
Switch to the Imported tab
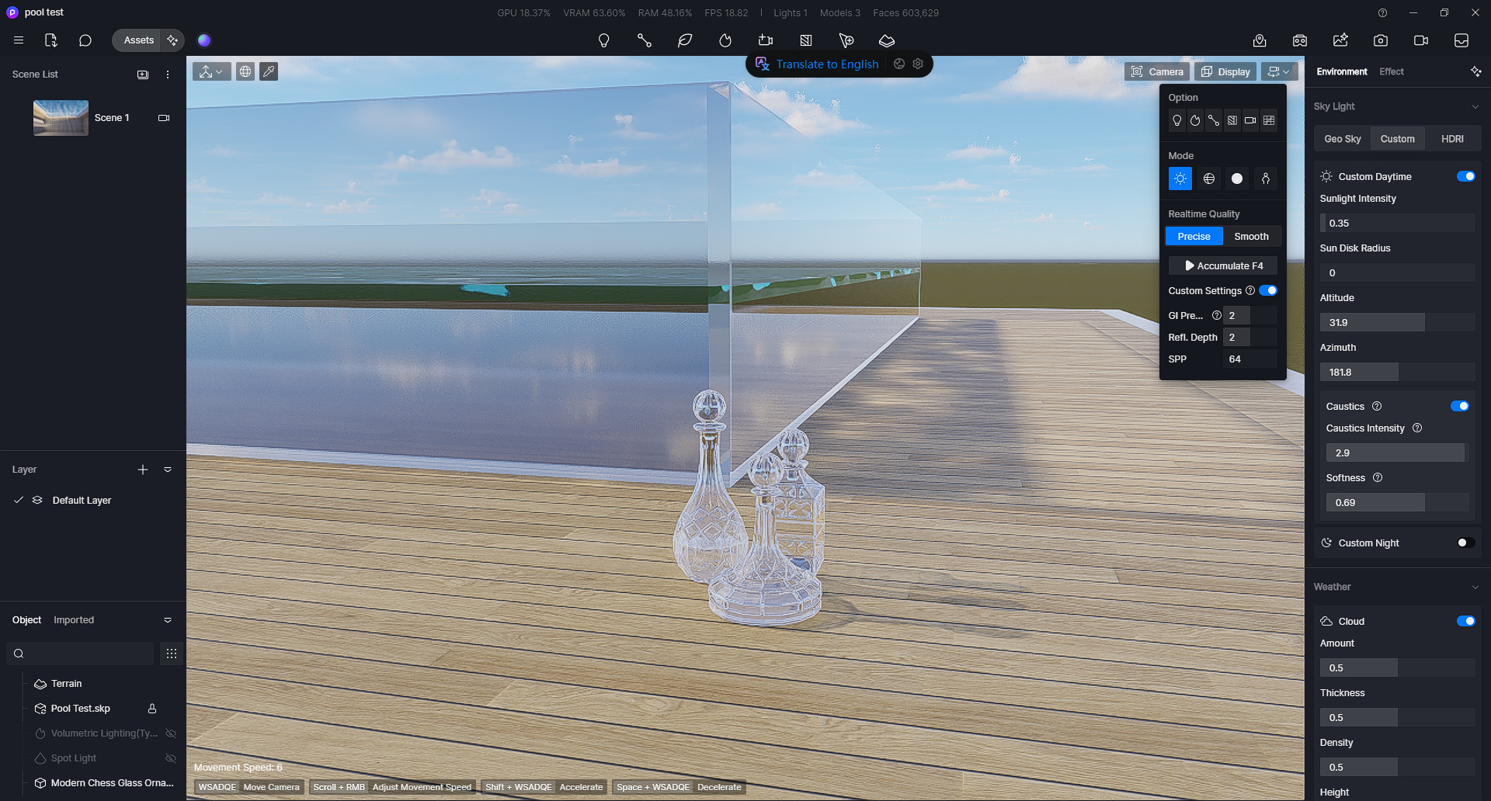(74, 620)
